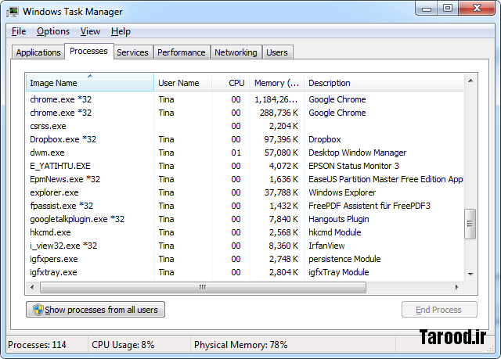Select the EpmNews.exe *32 process

[x=245, y=179]
